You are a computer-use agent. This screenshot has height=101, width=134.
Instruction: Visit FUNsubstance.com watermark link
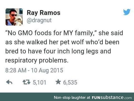112,98
